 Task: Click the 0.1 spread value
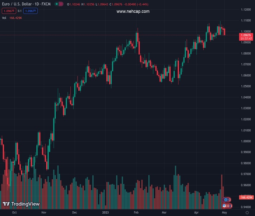tap(20, 11)
